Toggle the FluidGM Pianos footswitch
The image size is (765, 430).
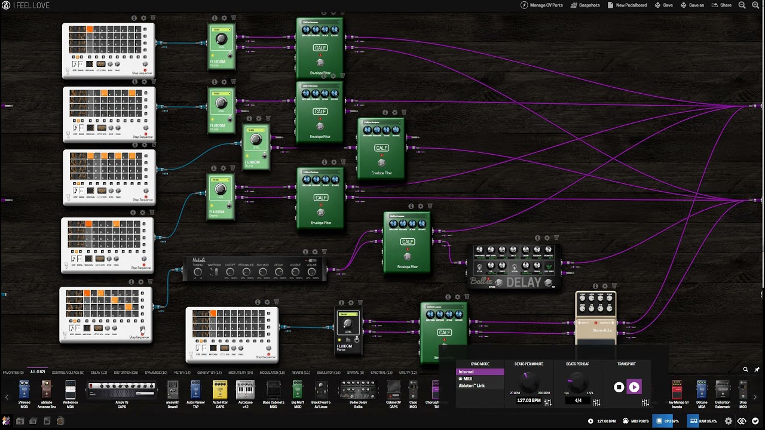point(357,339)
